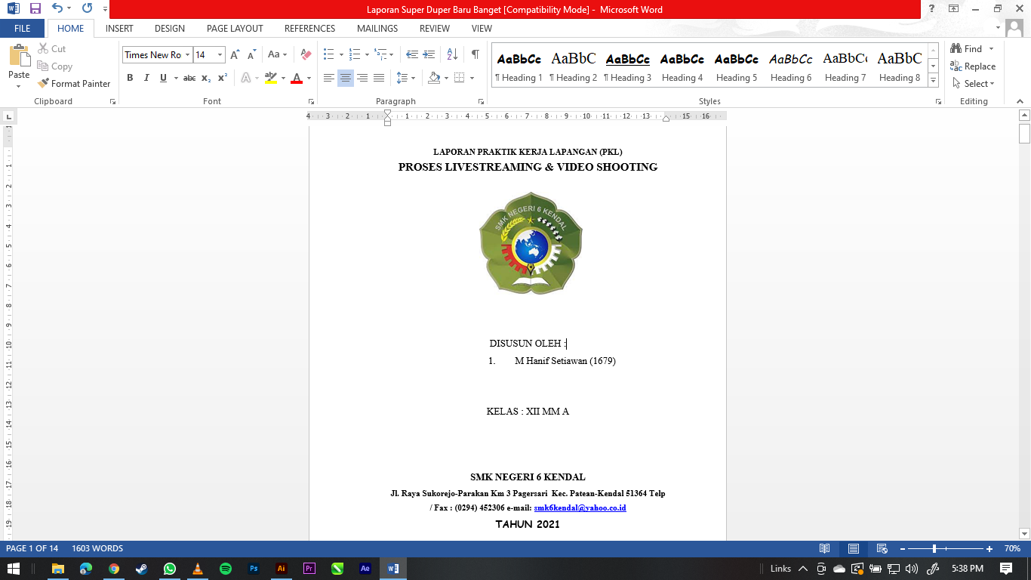Decrease paragraph indent

point(411,54)
